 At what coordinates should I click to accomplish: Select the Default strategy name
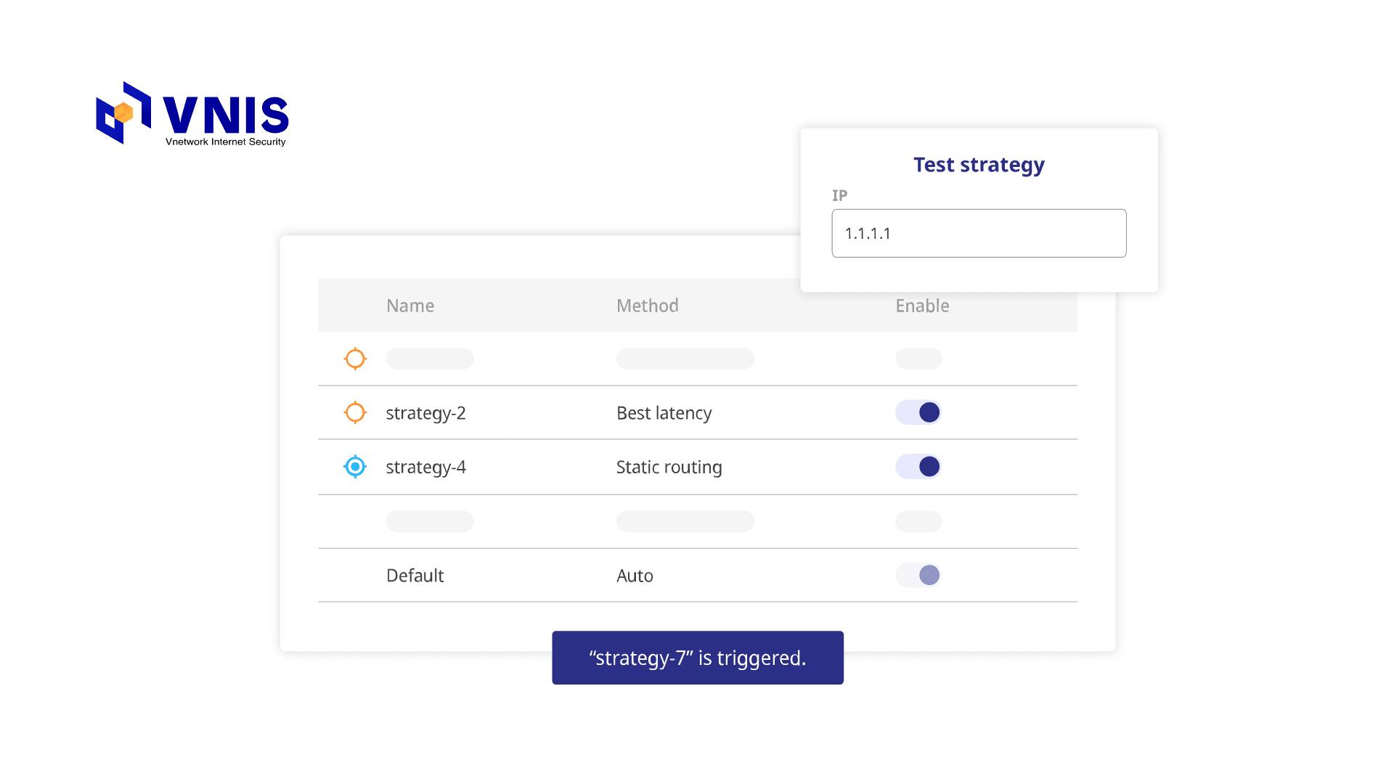[415, 576]
